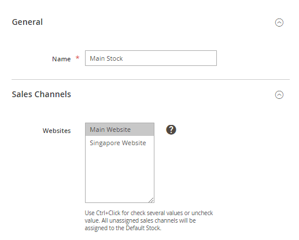Click the Websites field label
This screenshot has height=240, width=299.
pos(57,131)
